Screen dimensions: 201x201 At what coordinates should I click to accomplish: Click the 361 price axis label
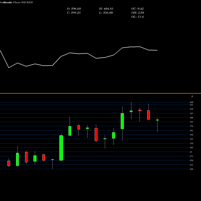pos(191,131)
